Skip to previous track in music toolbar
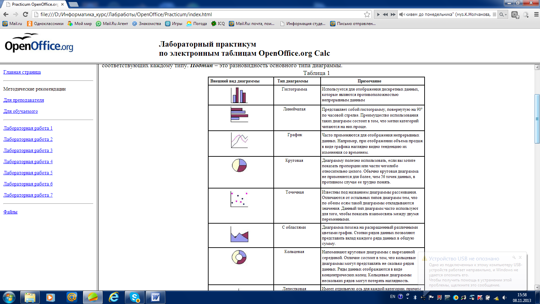540x304 pixels. click(x=385, y=15)
